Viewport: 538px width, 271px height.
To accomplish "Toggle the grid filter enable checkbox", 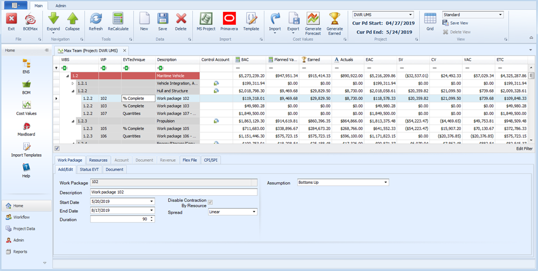I will [57, 148].
